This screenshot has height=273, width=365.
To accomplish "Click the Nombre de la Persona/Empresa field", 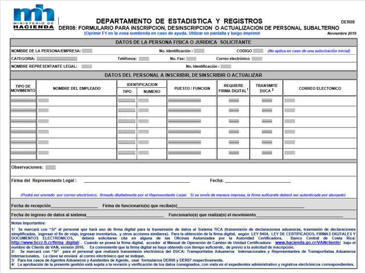I will point(87,51).
